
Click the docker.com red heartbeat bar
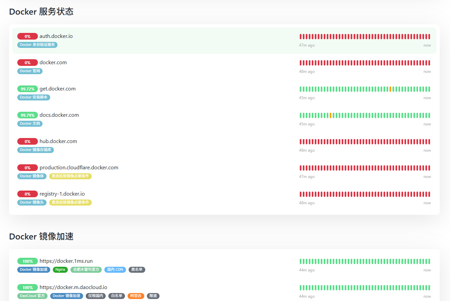pos(365,63)
